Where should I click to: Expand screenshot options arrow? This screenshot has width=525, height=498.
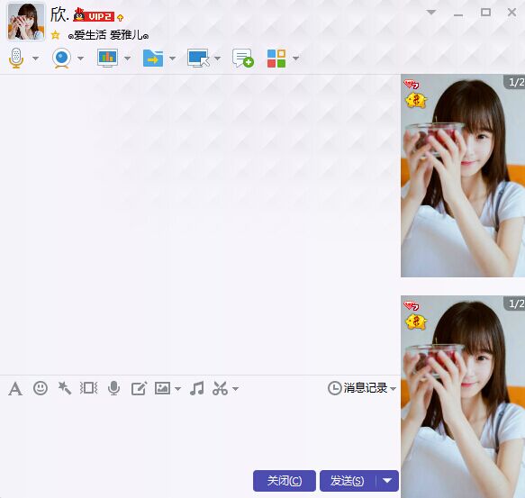(x=235, y=389)
